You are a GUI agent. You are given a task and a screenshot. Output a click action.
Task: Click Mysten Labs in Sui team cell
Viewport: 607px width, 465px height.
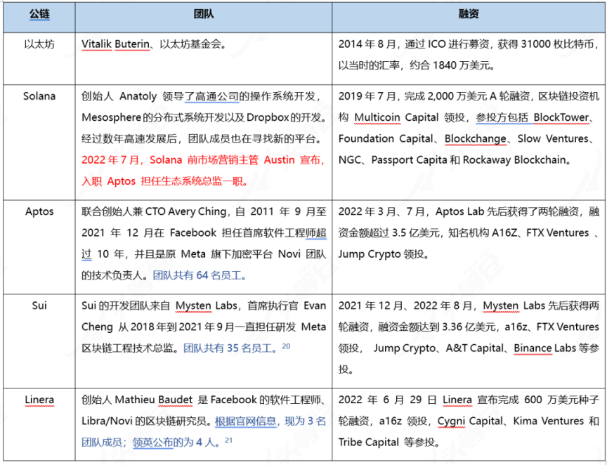(x=207, y=306)
